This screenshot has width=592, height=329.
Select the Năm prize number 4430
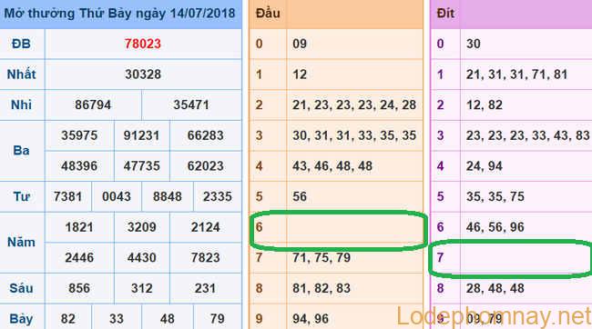pos(141,258)
